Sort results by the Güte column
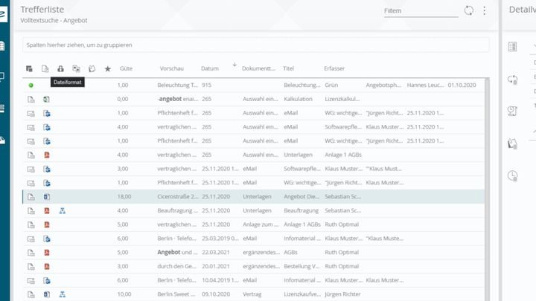This screenshot has width=536, height=301. pyautogui.click(x=126, y=68)
